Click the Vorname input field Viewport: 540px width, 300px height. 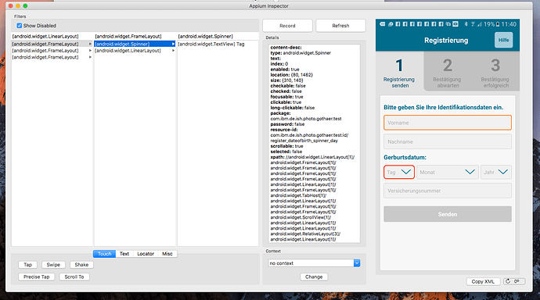448,123
